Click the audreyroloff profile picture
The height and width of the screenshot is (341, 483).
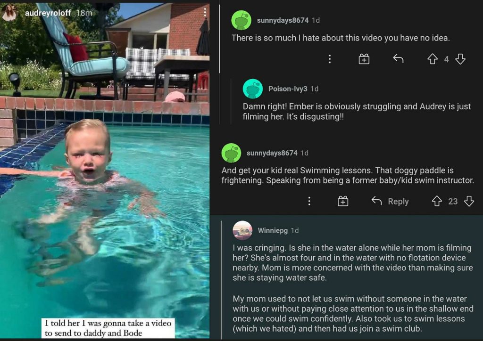9,13
